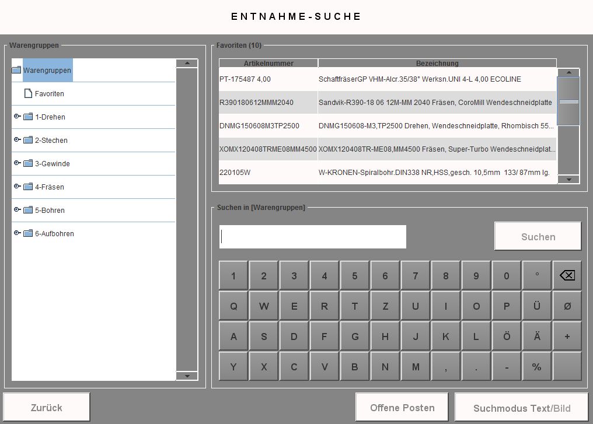This screenshot has height=424, width=593.
Task: Tap the P key on keyboard
Action: [507, 306]
